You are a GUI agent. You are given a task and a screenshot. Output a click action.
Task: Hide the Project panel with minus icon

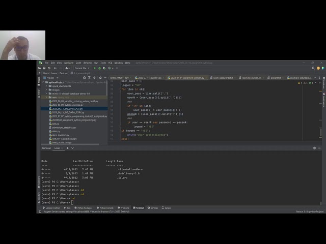tap(105, 78)
